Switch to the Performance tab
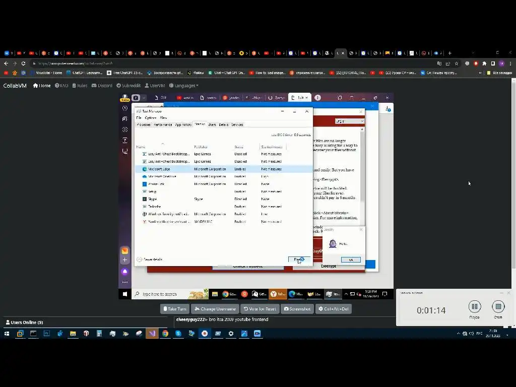This screenshot has width=516, height=387. tap(163, 125)
